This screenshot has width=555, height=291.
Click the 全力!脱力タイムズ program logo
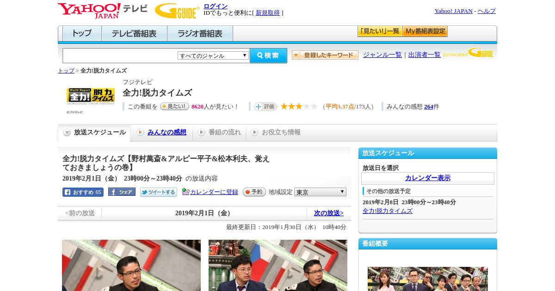(x=91, y=96)
